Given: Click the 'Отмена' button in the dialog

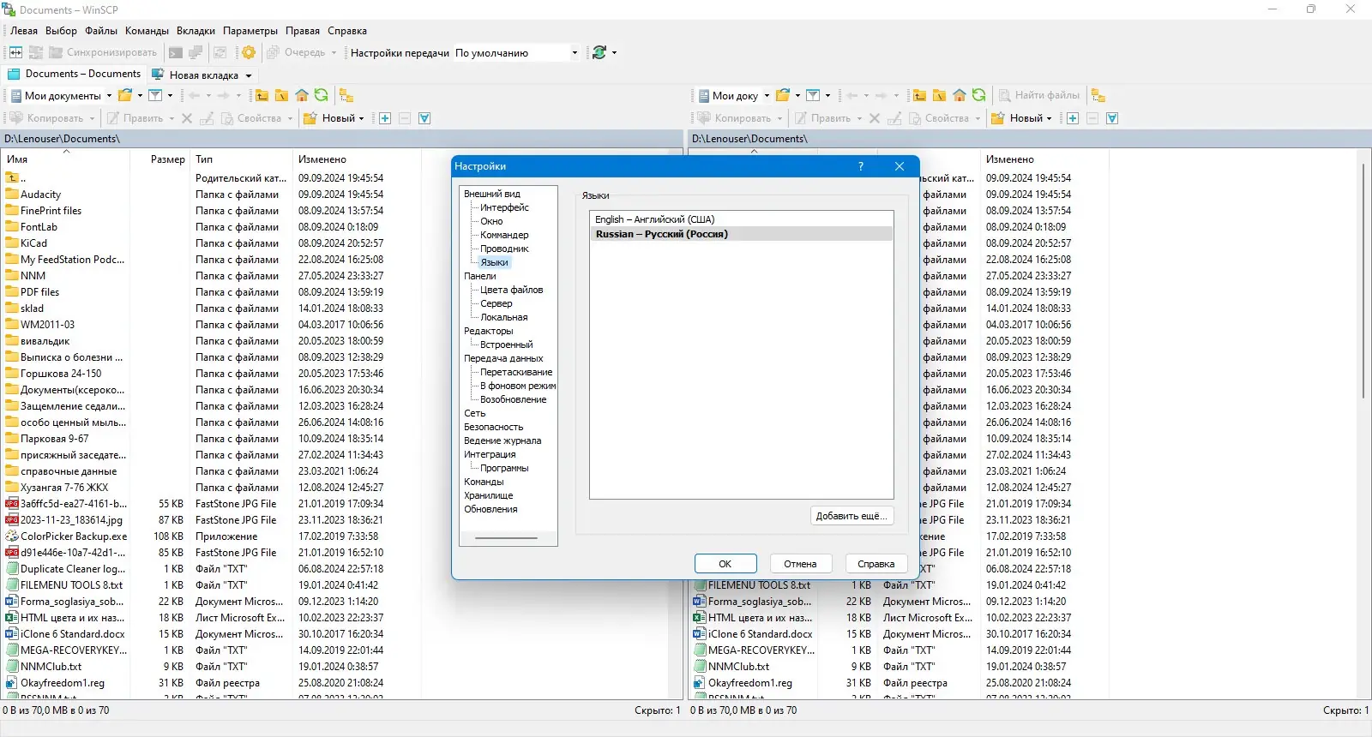Looking at the screenshot, I should pyautogui.click(x=800, y=564).
